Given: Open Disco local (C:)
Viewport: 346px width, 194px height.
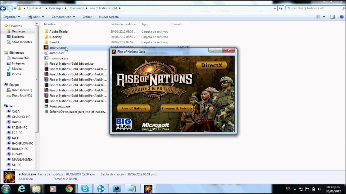Looking at the screenshot, I should pos(22,90).
